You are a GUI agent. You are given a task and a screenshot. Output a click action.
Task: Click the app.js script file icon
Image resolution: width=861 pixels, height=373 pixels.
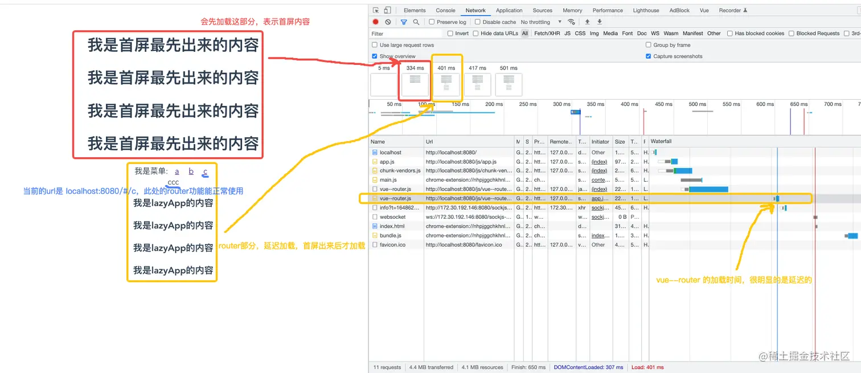tap(375, 162)
